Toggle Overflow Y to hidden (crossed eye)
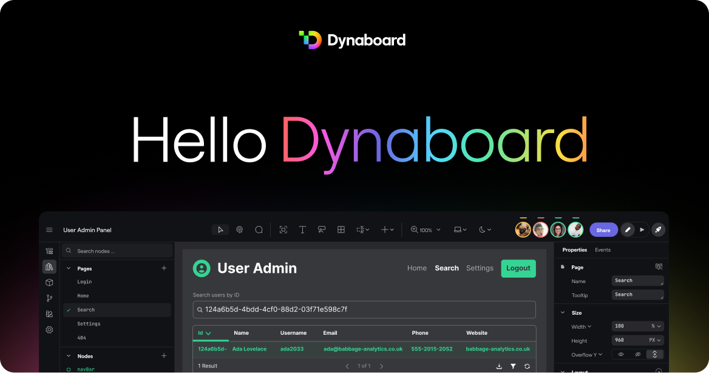 click(x=637, y=354)
